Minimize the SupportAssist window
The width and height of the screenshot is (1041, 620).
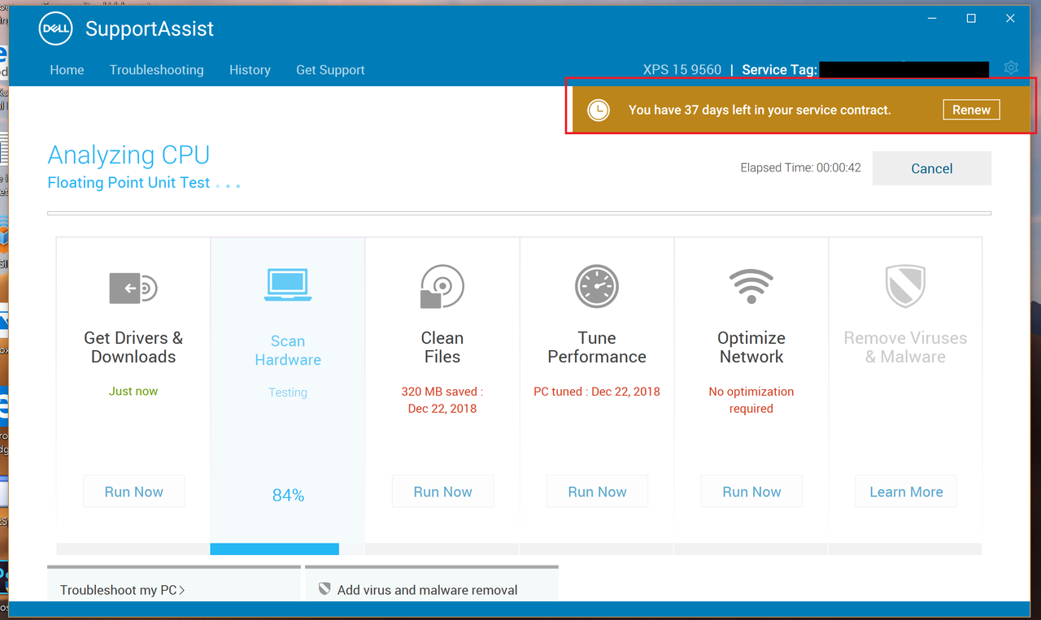click(x=932, y=18)
